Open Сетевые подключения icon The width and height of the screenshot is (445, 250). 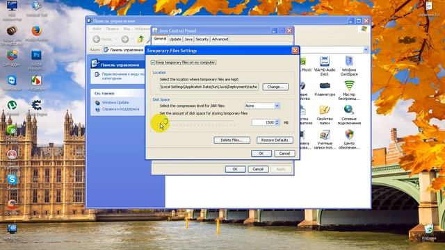349,115
